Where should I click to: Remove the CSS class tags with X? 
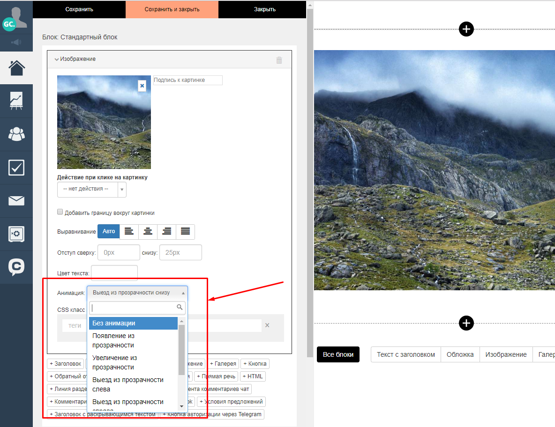pos(267,325)
